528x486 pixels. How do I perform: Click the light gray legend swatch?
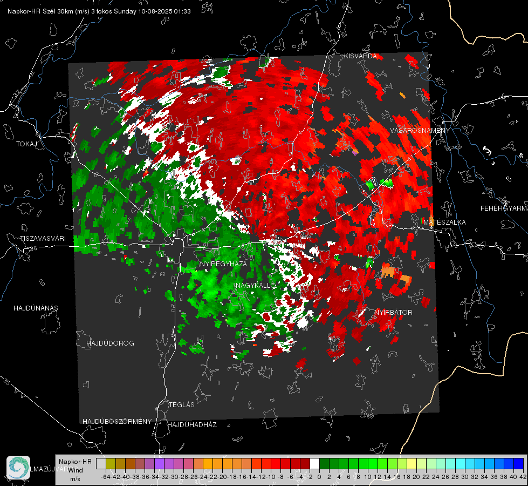[x=101, y=463]
